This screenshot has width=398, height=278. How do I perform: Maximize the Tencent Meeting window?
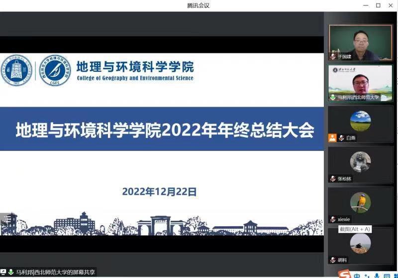click(378, 5)
